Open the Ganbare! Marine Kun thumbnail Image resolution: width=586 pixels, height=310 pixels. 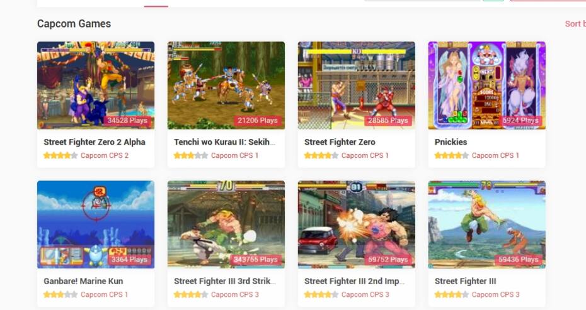(x=96, y=224)
